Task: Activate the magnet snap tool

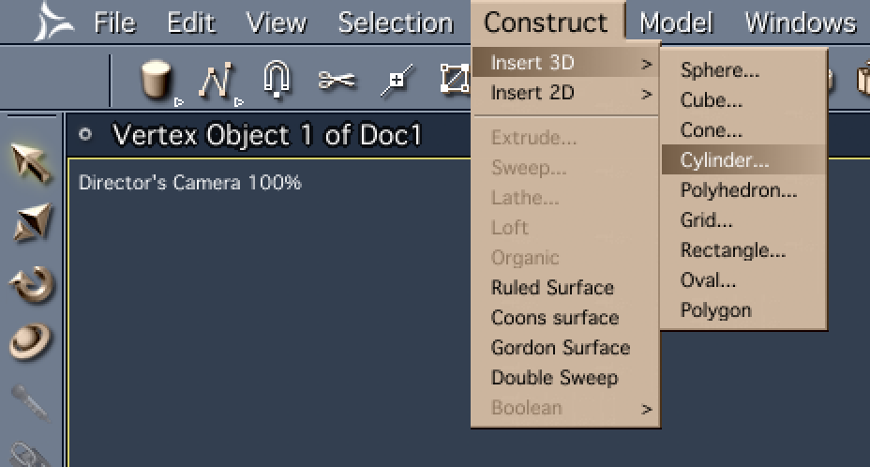Action: [277, 79]
